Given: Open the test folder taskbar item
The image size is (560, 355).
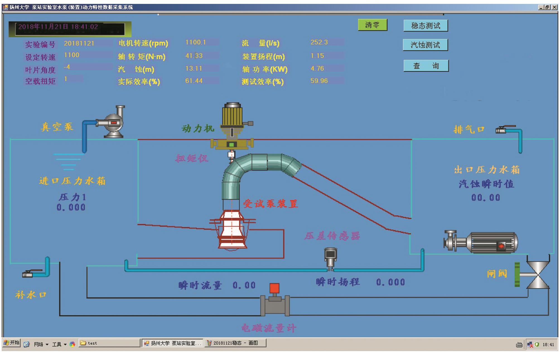Looking at the screenshot, I should click(109, 343).
